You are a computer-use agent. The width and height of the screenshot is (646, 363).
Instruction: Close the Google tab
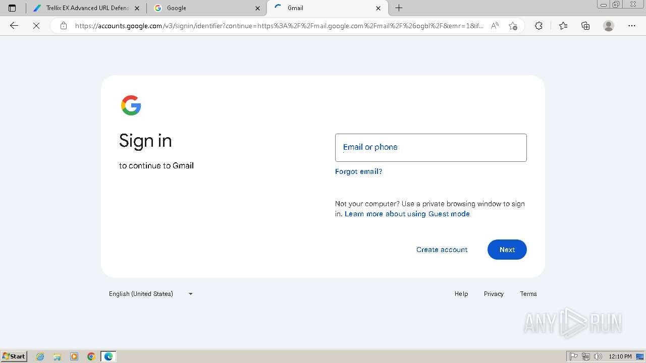tap(258, 8)
